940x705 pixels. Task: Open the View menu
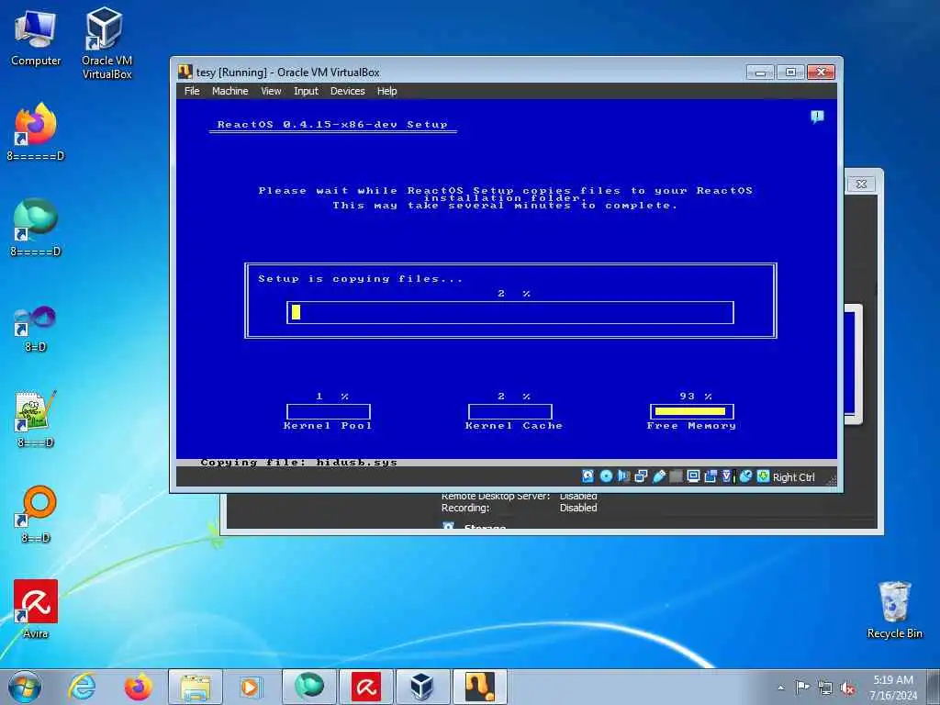click(271, 91)
